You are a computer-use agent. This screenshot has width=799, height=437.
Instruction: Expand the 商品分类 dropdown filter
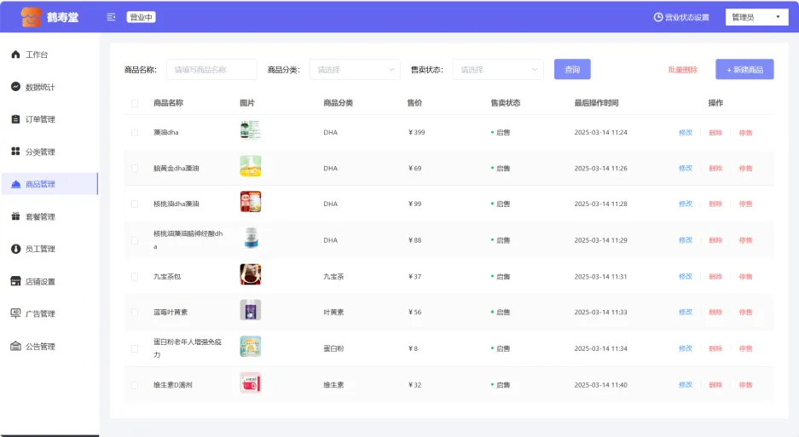click(x=354, y=70)
